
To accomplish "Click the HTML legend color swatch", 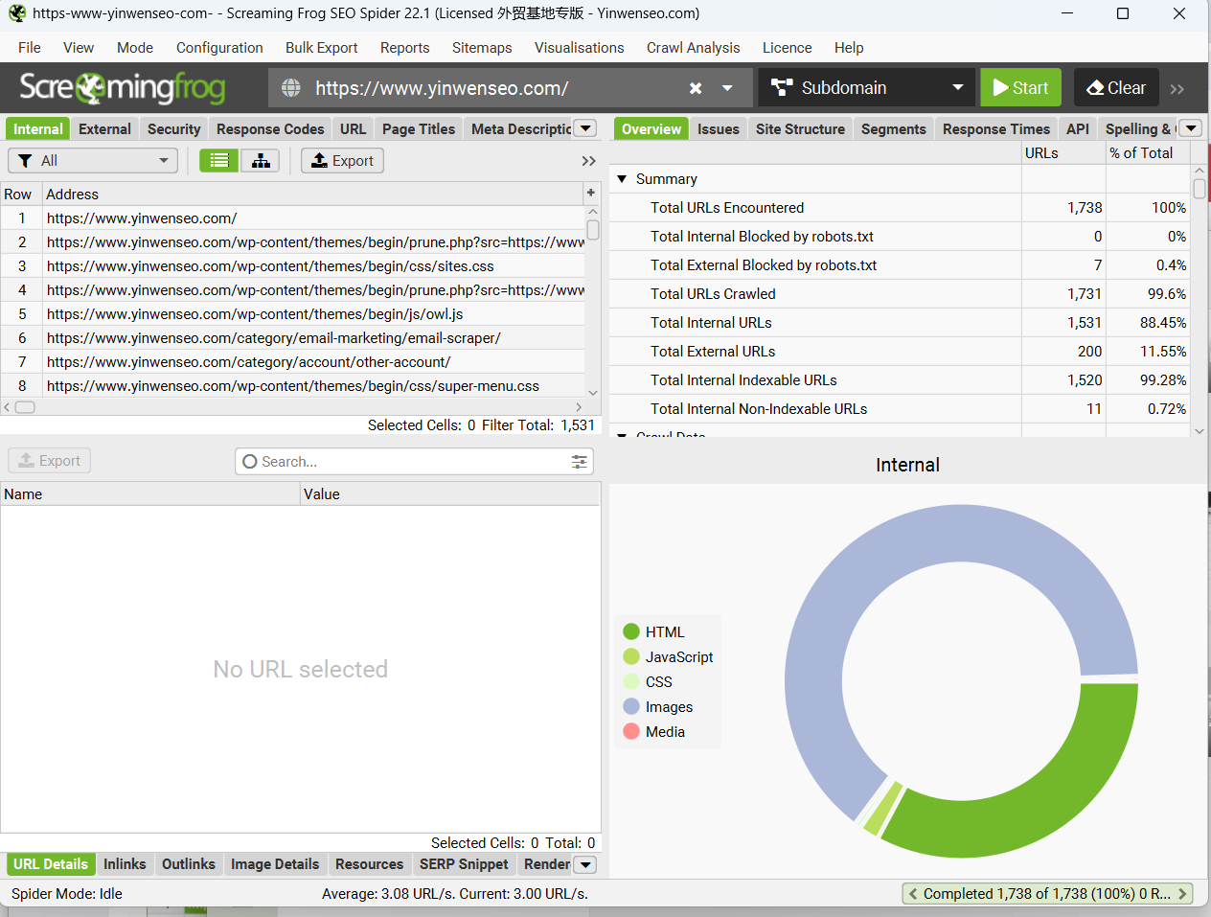I will [x=631, y=631].
